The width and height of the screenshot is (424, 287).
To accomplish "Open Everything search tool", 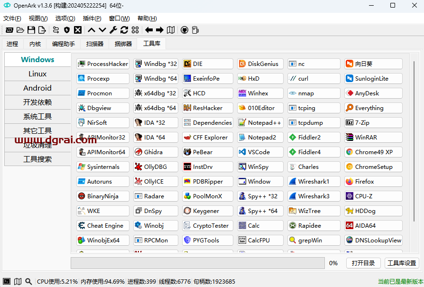I will (x=373, y=108).
